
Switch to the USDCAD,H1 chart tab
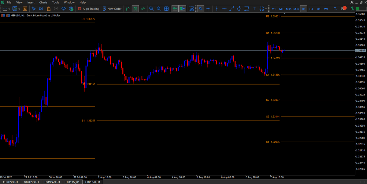pos(52,182)
